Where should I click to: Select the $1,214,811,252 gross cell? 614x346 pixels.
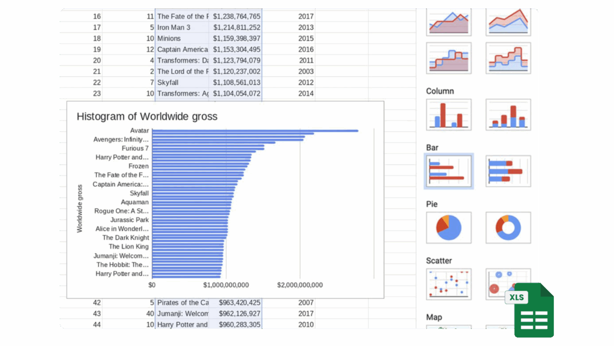(235, 27)
